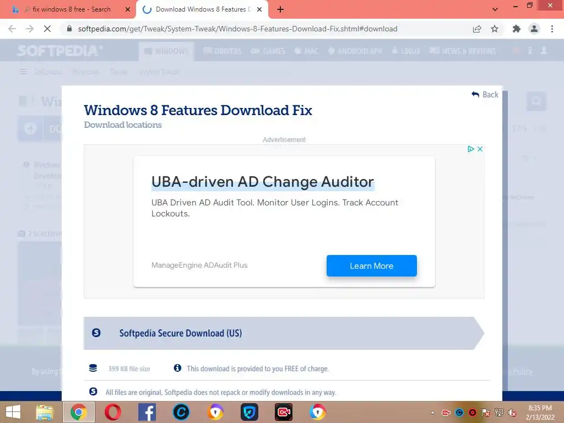Open the System Tweak breadcrumb link
The height and width of the screenshot is (423, 564).
(x=159, y=72)
